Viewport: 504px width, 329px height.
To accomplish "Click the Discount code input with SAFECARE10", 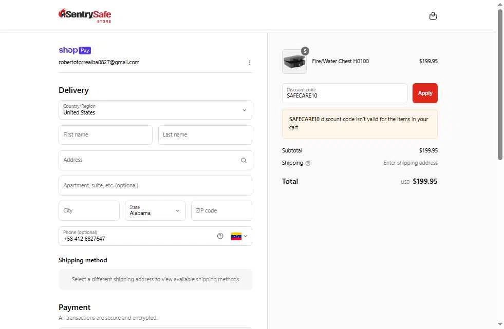I will (x=345, y=93).
